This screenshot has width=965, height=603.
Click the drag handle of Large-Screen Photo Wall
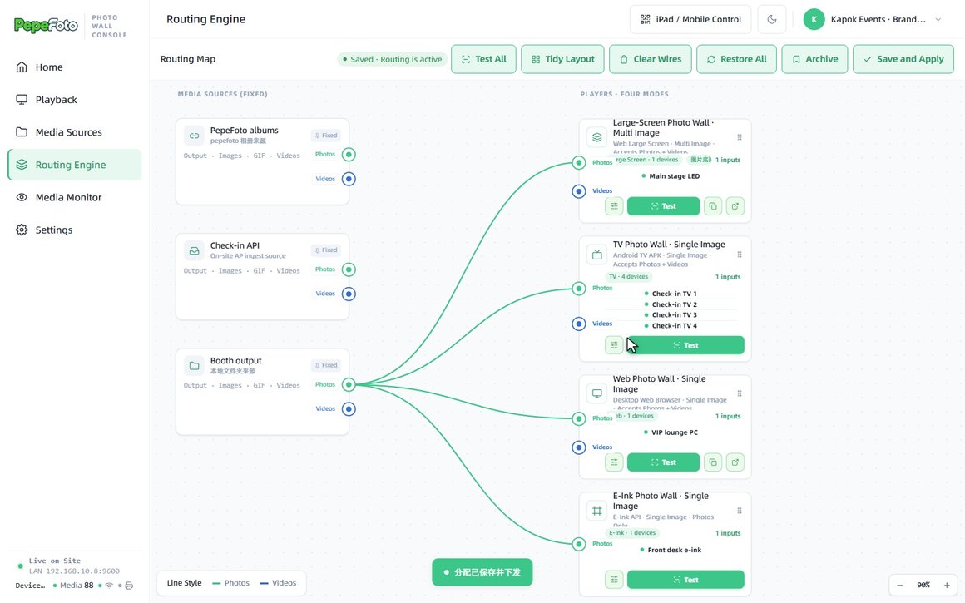pyautogui.click(x=739, y=137)
